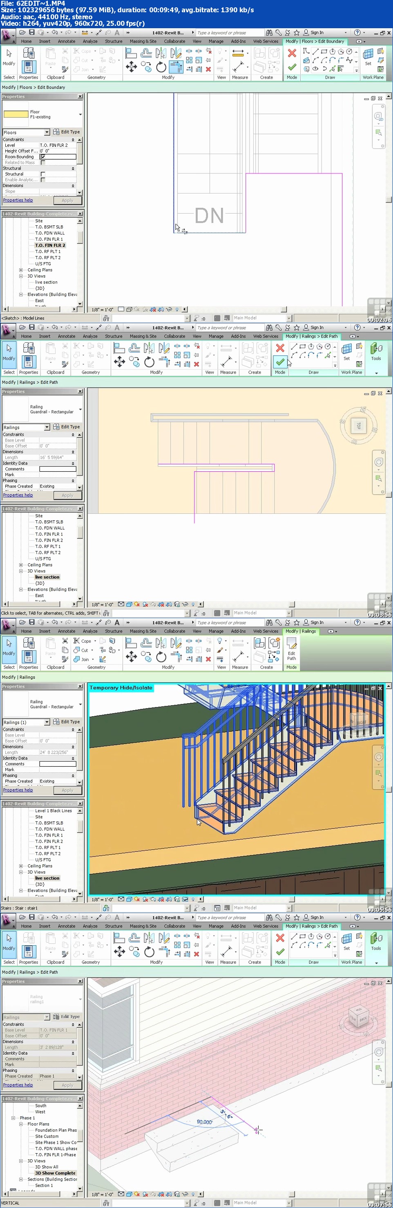
Task: Click 90.000° angle dimension in brick wall view
Action: 205,1122
